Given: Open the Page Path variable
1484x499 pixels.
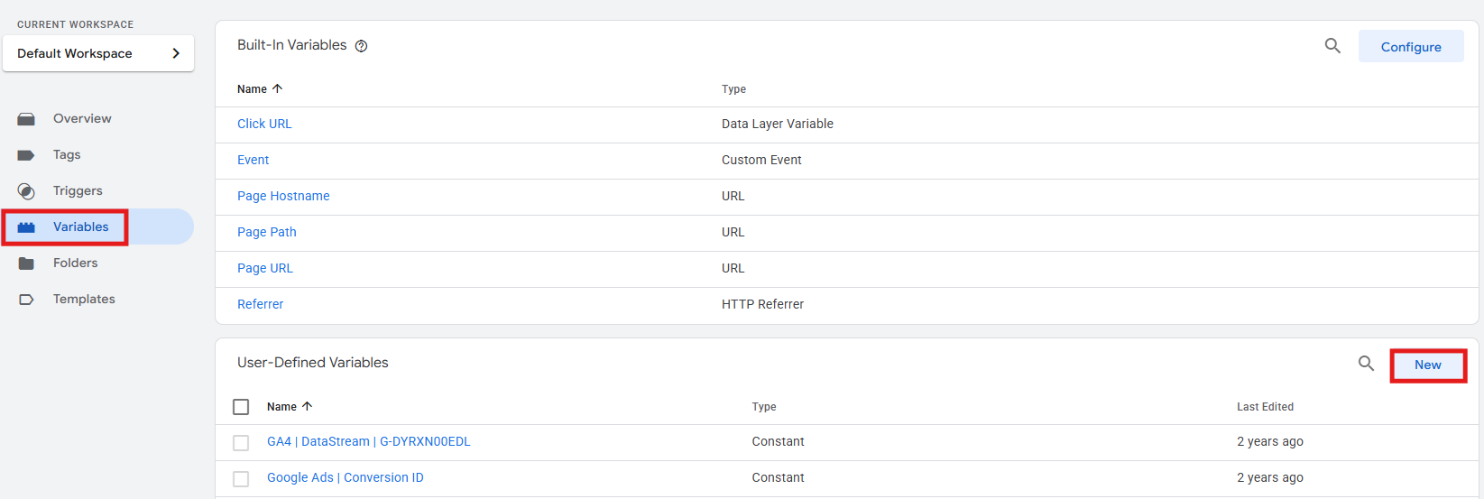Looking at the screenshot, I should 266,232.
